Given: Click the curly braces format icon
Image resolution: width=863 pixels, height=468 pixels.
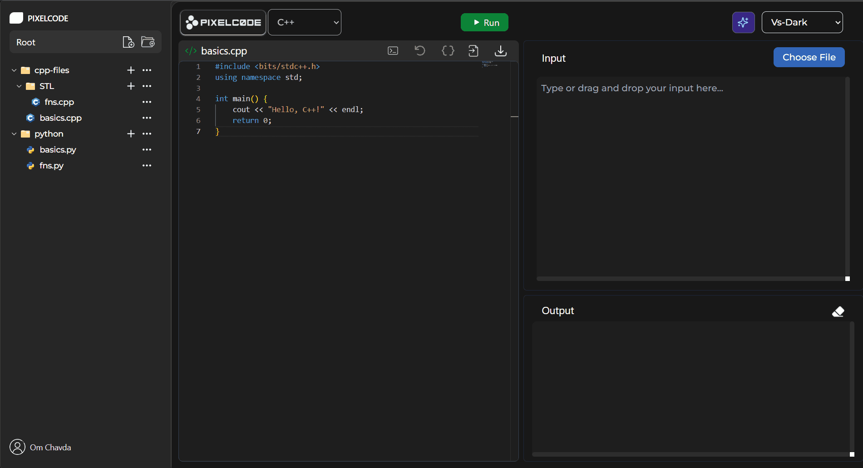Looking at the screenshot, I should click(x=448, y=51).
